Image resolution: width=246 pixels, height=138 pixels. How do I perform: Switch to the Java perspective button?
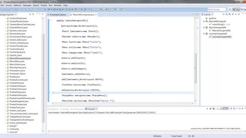tap(236, 10)
